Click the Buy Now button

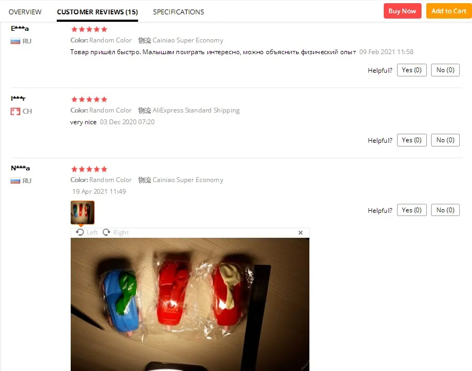pos(402,11)
